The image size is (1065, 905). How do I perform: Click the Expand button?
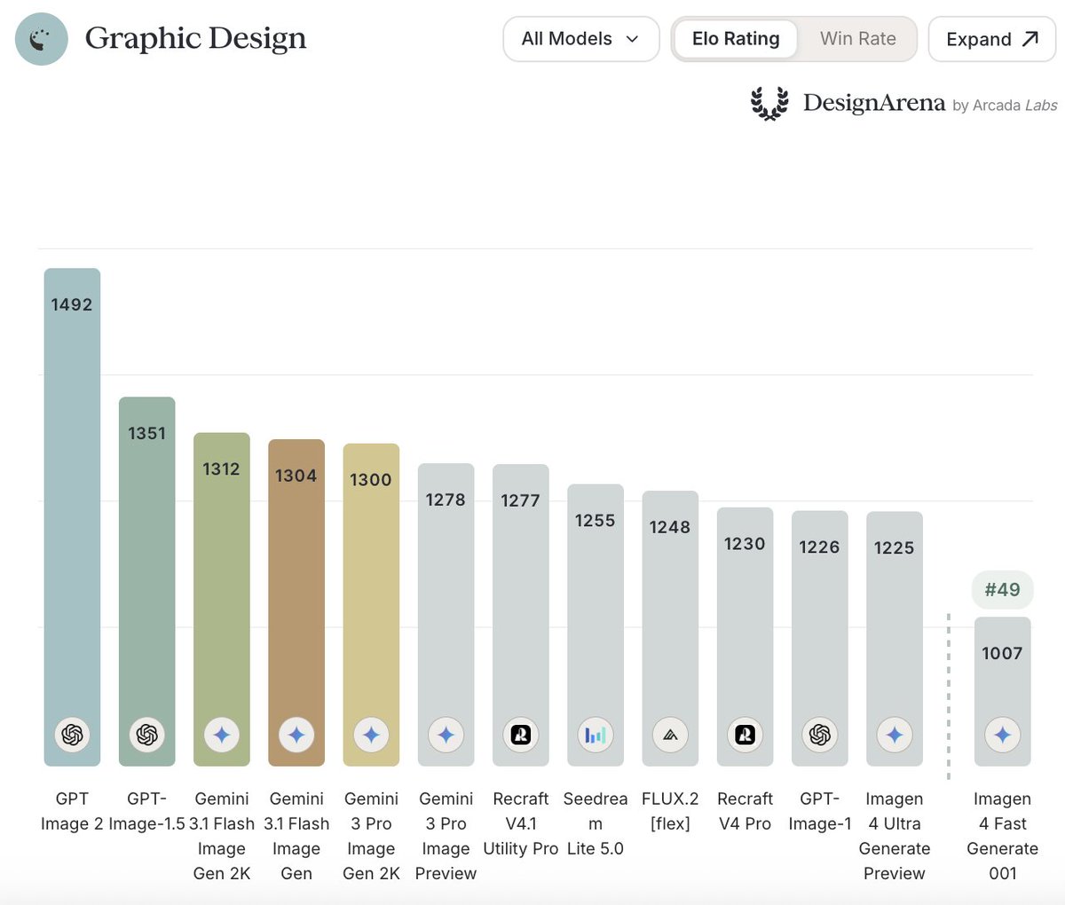click(x=992, y=39)
